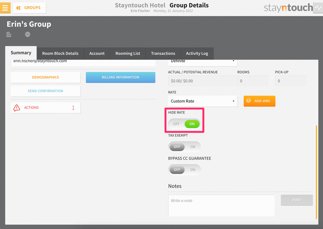Click Send Confirmation button
Image resolution: width=323 pixels, height=229 pixels.
(46, 91)
